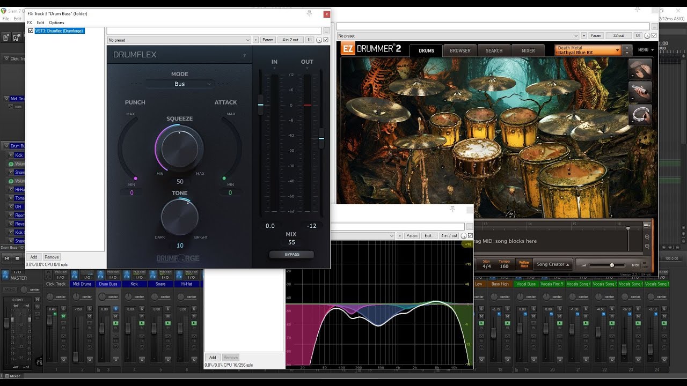Image resolution: width=687 pixels, height=386 pixels.
Task: Select first hand-percussion icon in EZdrummer
Action: click(640, 69)
